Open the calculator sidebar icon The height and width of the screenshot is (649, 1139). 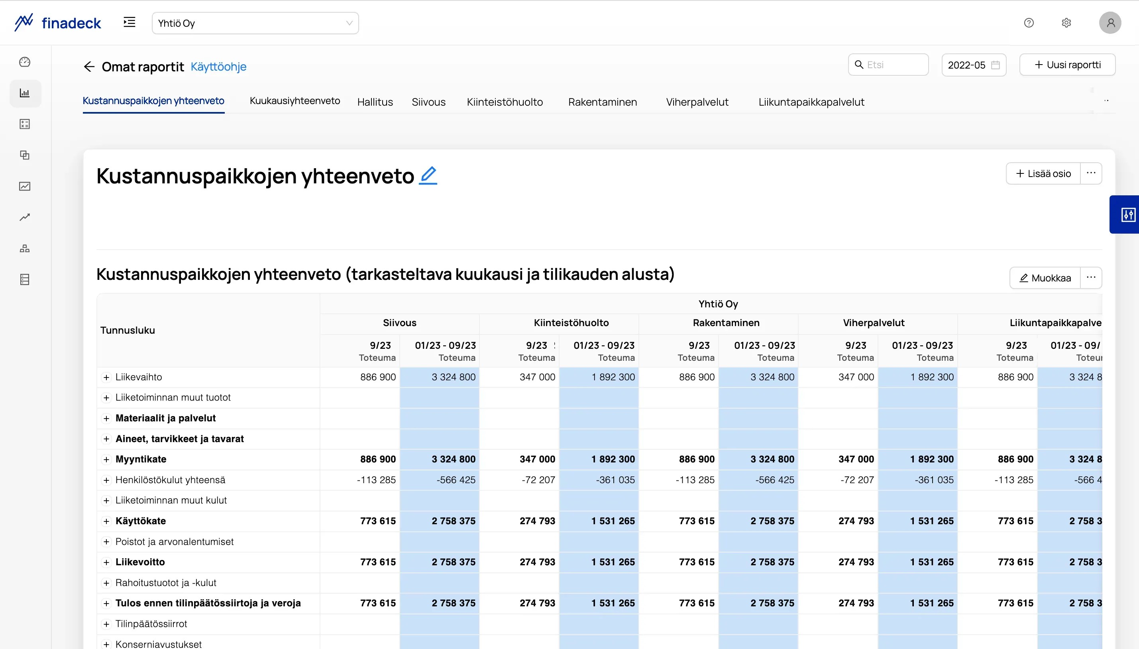[25, 124]
